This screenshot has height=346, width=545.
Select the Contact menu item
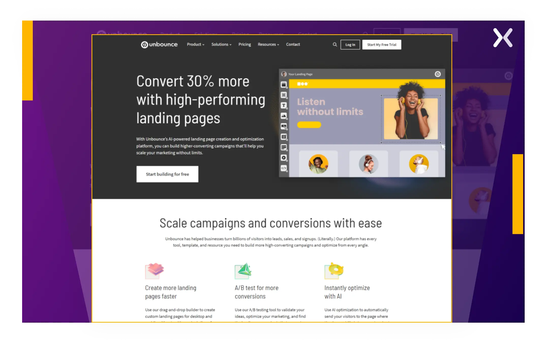(293, 44)
